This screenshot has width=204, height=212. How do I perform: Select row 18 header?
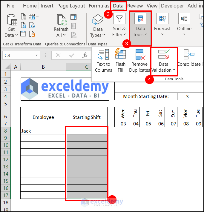(x=6, y=202)
